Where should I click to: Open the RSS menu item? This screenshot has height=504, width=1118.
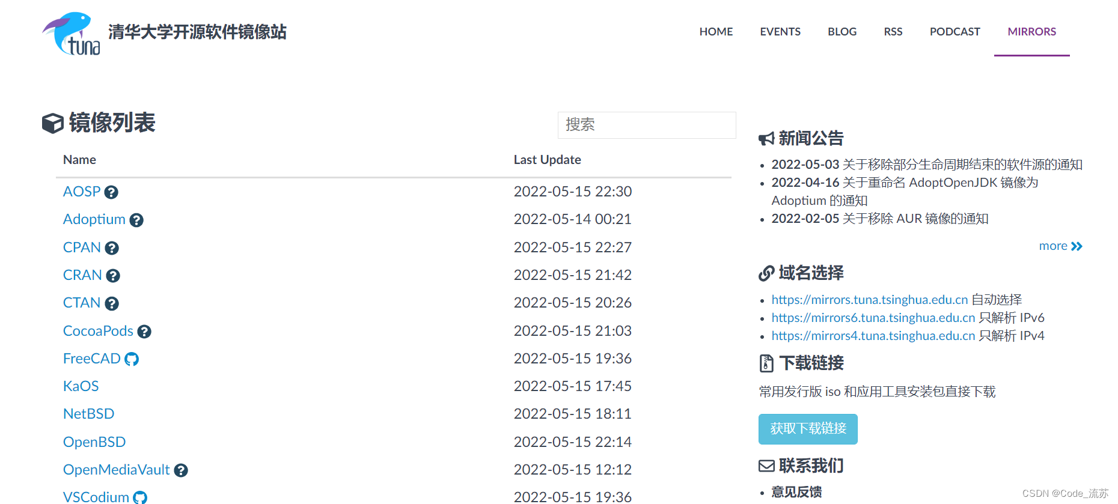click(x=893, y=32)
